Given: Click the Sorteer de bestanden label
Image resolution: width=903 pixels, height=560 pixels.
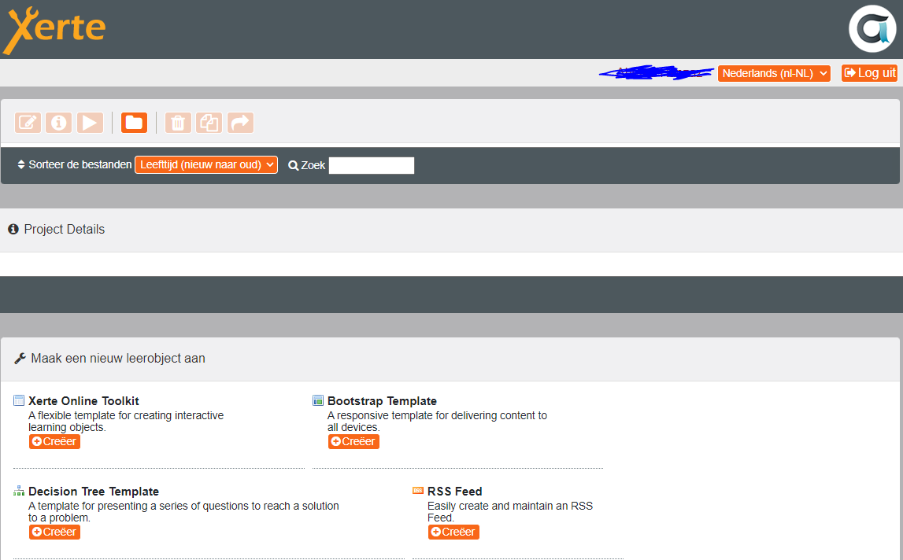Looking at the screenshot, I should click(80, 164).
